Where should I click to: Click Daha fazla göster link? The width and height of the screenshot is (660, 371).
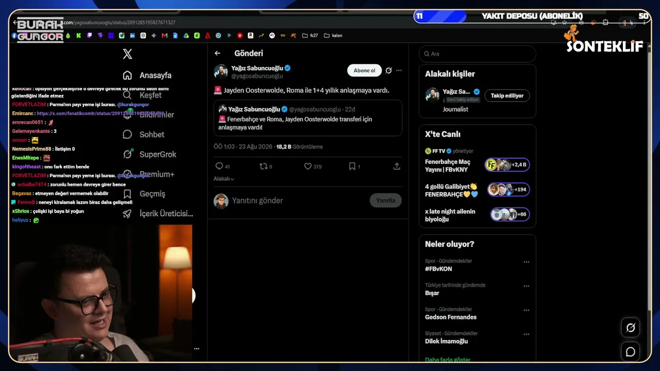pos(448,359)
